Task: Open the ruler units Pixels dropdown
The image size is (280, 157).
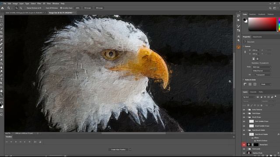Action: 266,84
